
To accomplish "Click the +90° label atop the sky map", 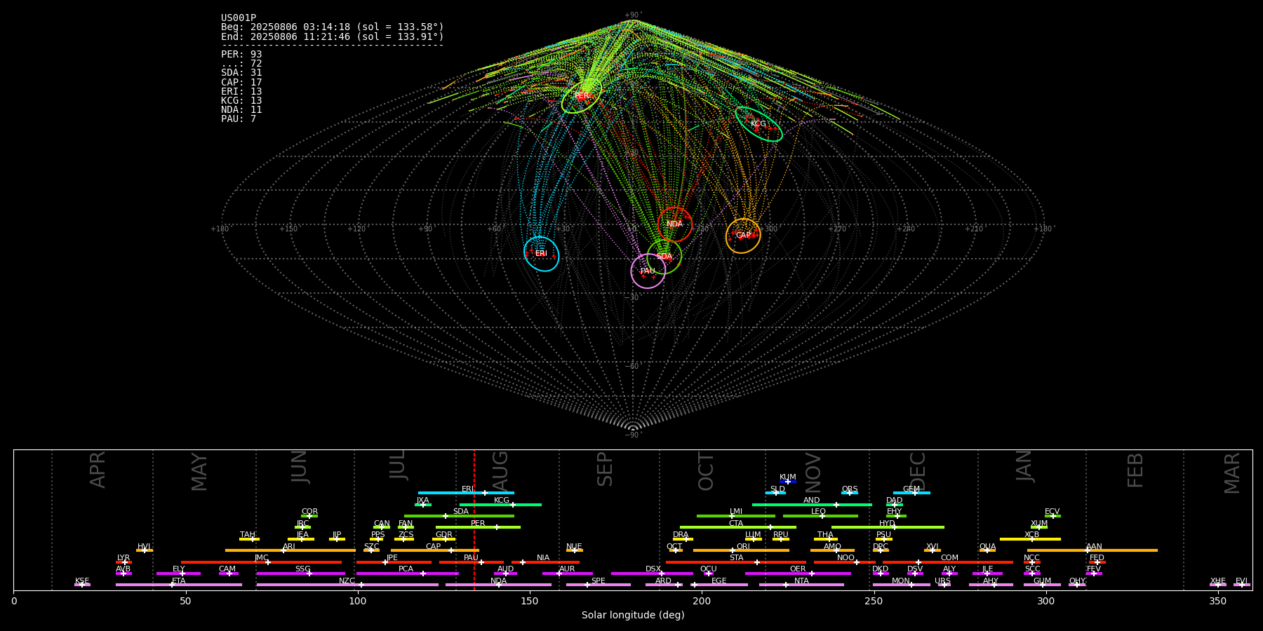I will pos(633,15).
